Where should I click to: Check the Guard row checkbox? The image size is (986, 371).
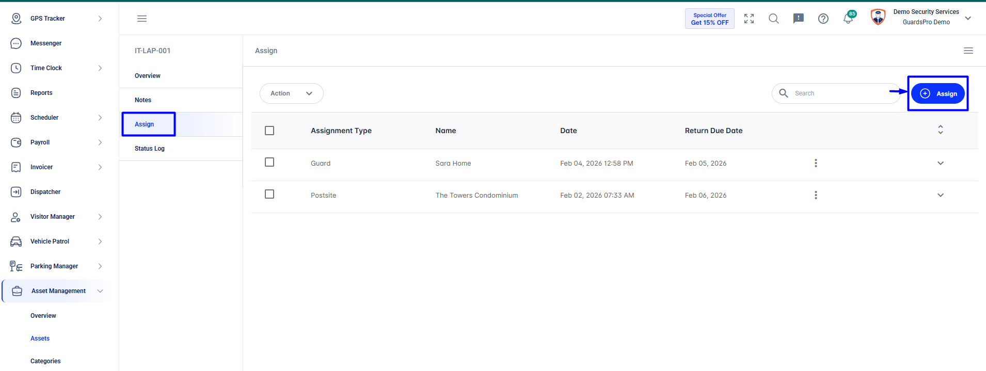click(x=269, y=162)
